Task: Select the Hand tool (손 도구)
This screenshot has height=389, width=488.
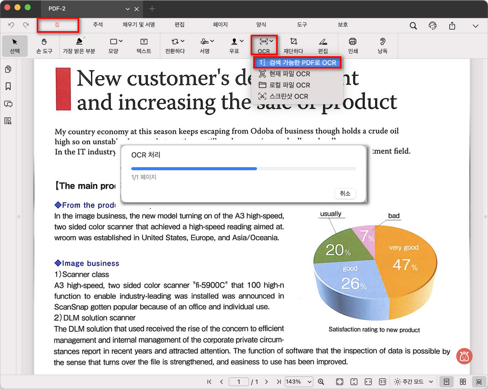Action: 44,45
